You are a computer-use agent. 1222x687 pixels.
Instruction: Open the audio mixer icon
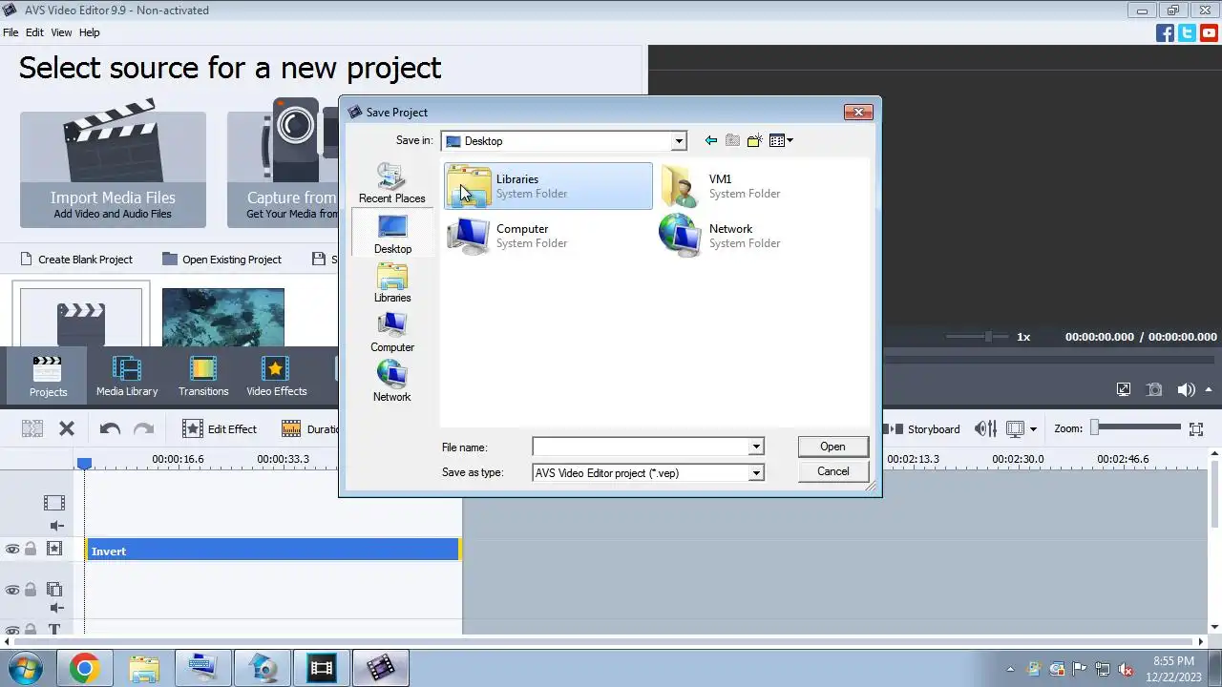(985, 428)
